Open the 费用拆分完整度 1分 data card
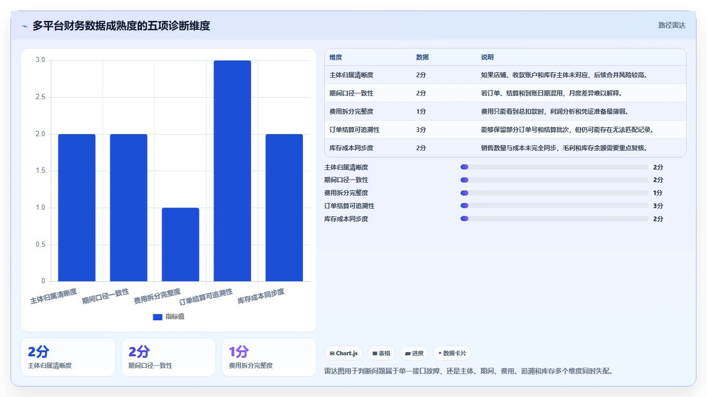 [x=269, y=357]
